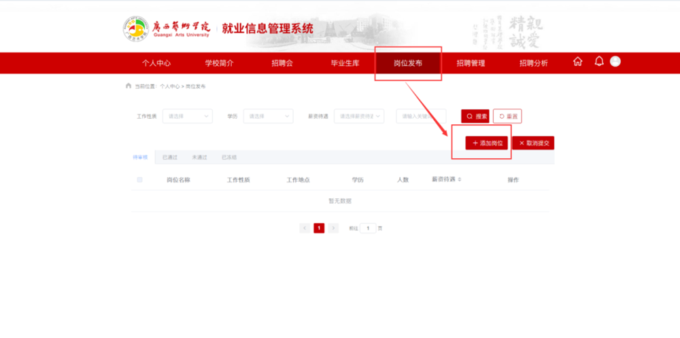
Task: Open the 招聘会 menu
Action: pyautogui.click(x=282, y=63)
